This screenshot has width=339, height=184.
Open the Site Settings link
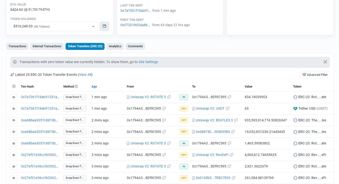148,62
